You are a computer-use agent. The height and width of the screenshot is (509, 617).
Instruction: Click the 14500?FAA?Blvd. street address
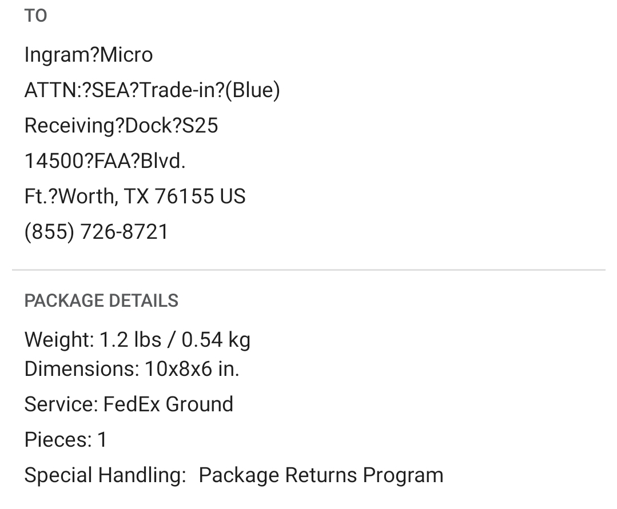click(105, 161)
